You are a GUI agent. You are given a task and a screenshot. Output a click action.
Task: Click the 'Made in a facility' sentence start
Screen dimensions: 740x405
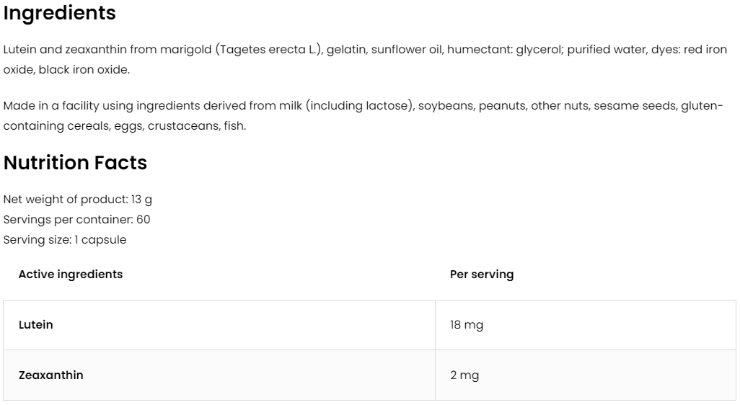coord(50,106)
